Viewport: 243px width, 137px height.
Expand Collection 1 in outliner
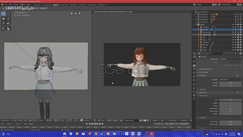(196, 14)
